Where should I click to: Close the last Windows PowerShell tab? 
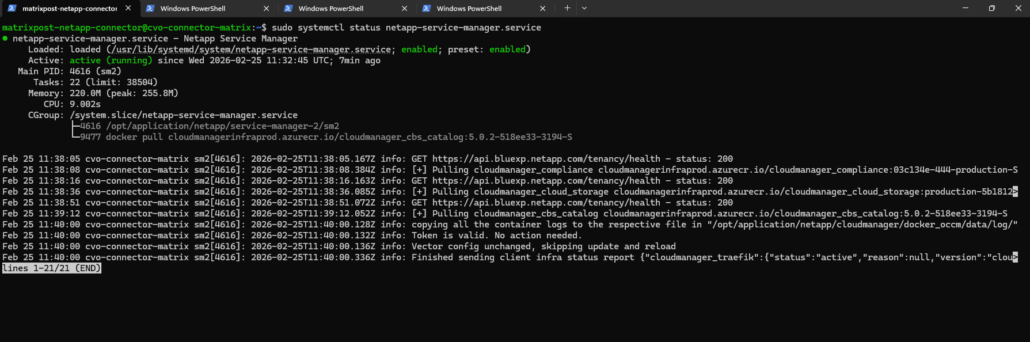click(542, 8)
